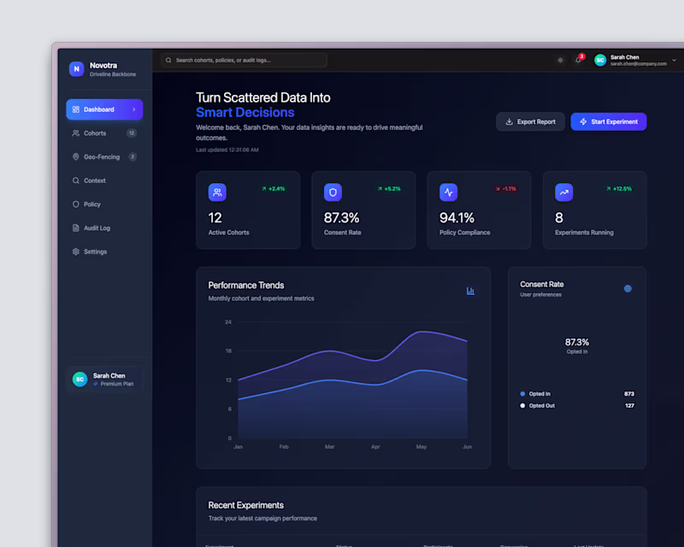Click the Policy shield icon in sidebar

[x=76, y=204]
